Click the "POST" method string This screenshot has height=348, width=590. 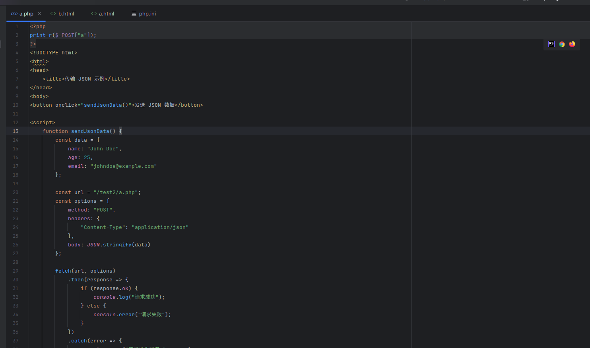[x=103, y=210]
